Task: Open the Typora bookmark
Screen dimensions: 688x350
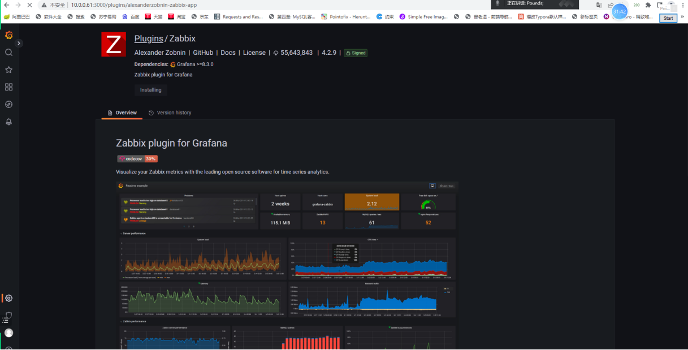Action: [542, 17]
